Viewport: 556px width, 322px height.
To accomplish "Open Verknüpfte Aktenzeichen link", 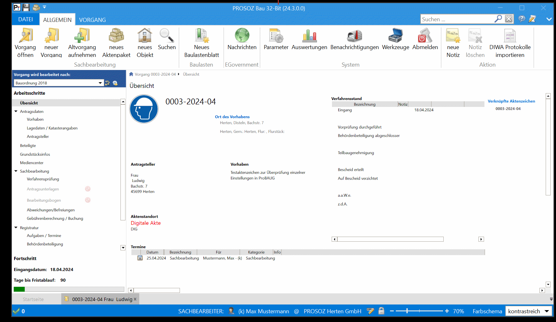I will [x=511, y=101].
